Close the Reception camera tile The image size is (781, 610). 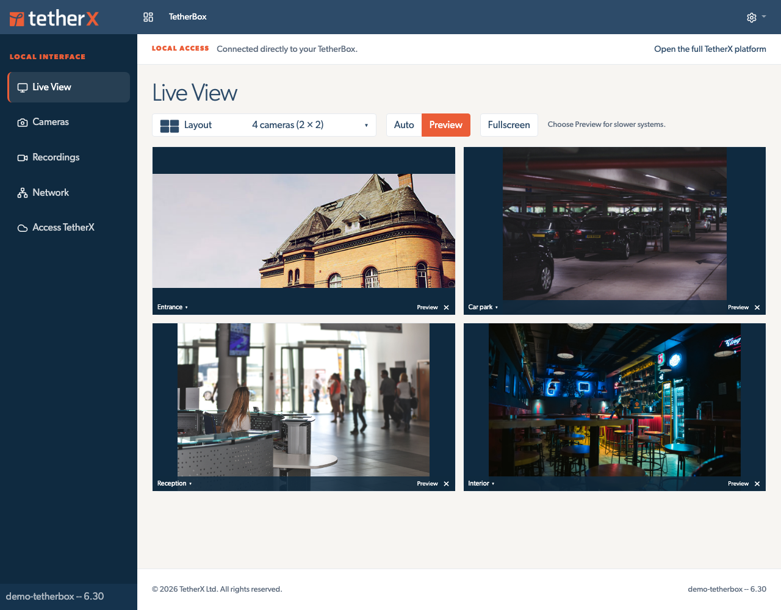coord(447,484)
